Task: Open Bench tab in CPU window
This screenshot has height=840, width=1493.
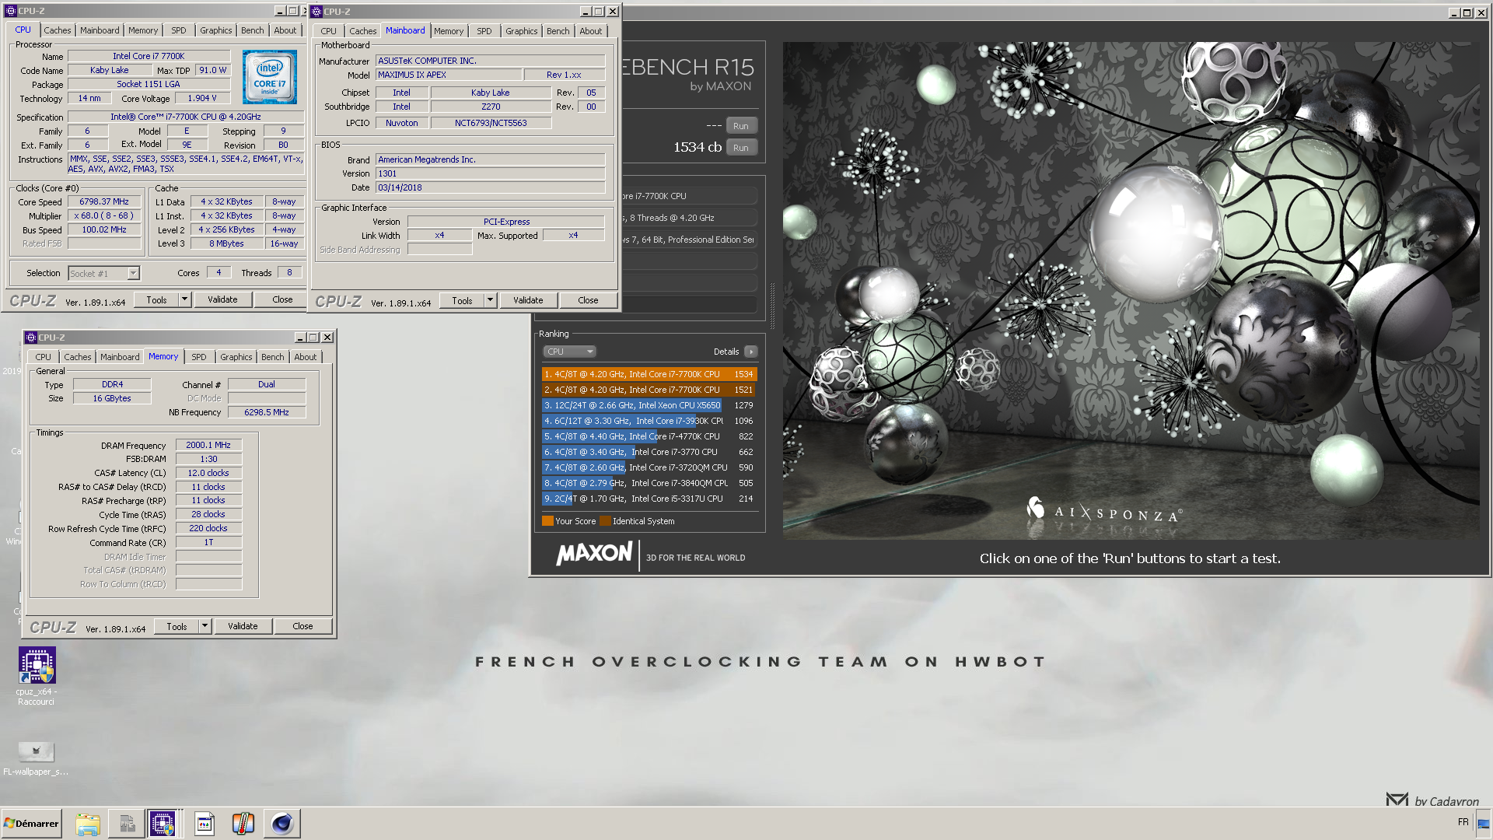Action: 252,30
